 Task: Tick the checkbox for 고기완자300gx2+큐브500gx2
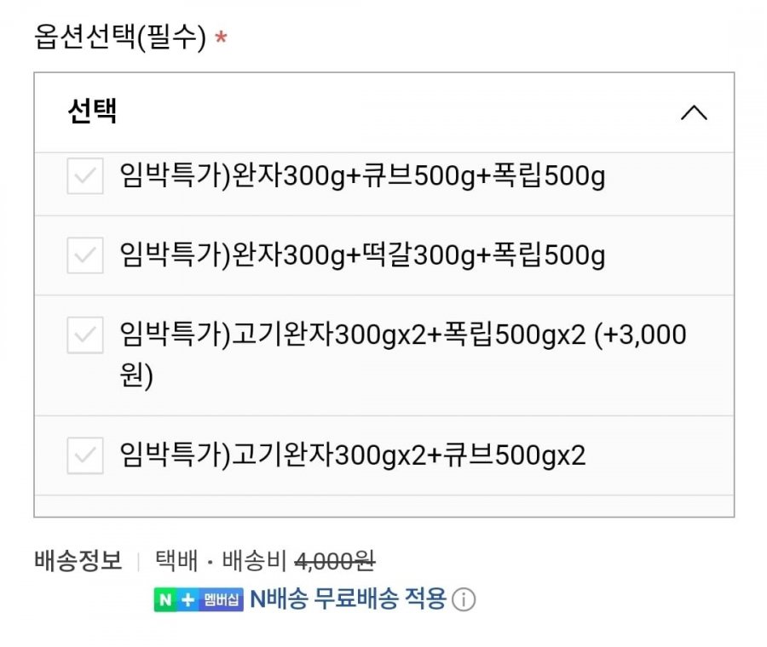click(x=85, y=455)
